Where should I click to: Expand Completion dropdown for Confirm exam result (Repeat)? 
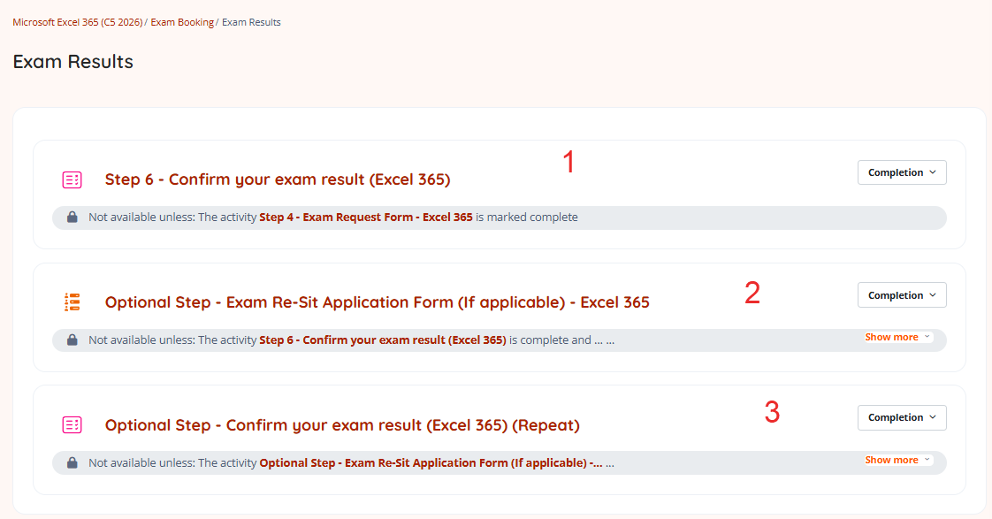coord(902,417)
